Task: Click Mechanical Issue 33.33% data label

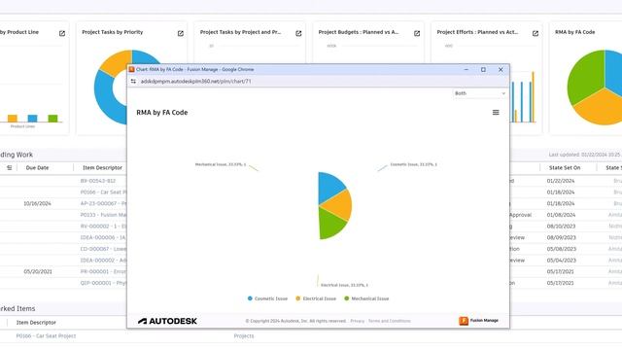Action: tap(221, 164)
